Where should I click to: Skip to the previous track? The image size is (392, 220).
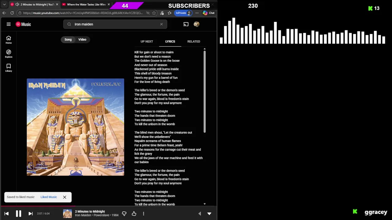tap(6, 214)
